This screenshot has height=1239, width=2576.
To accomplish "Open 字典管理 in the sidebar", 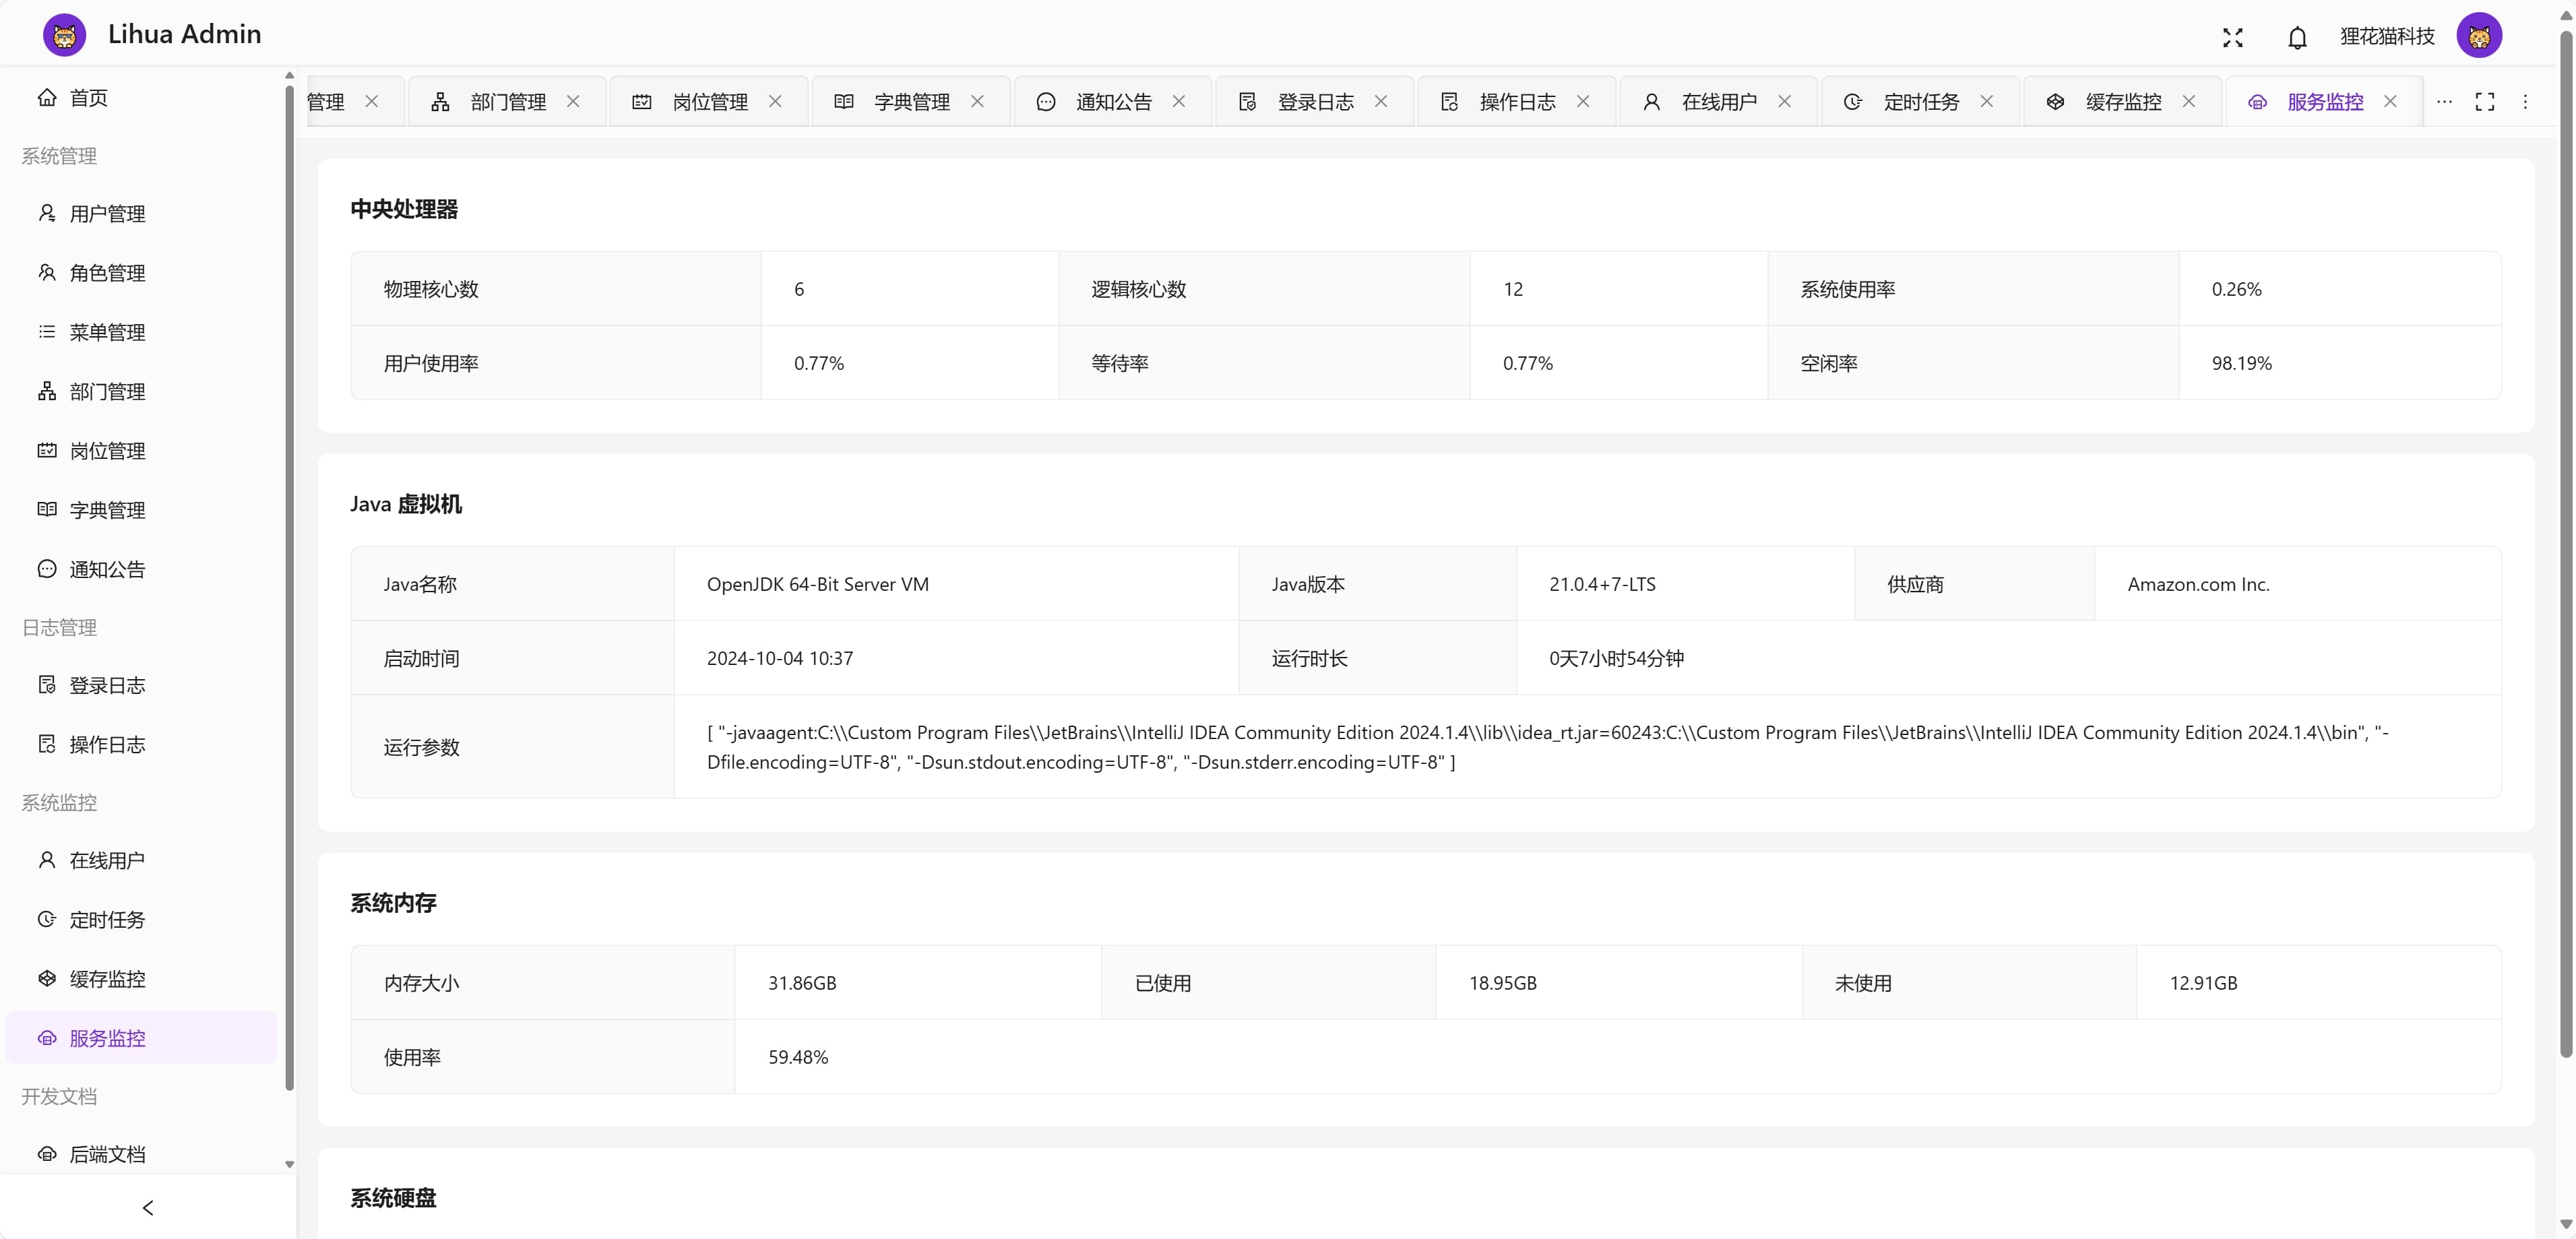I will [142, 510].
